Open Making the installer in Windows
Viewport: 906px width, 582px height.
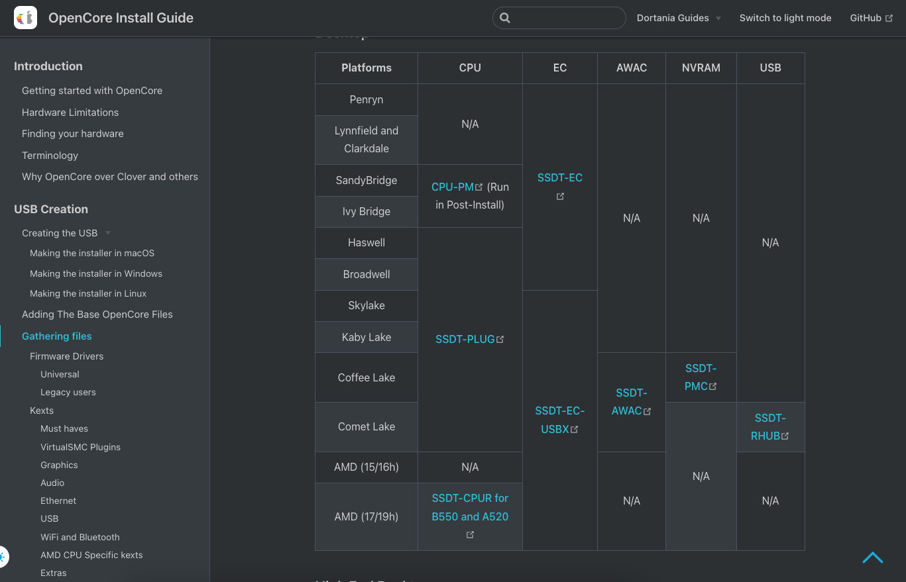click(x=96, y=273)
